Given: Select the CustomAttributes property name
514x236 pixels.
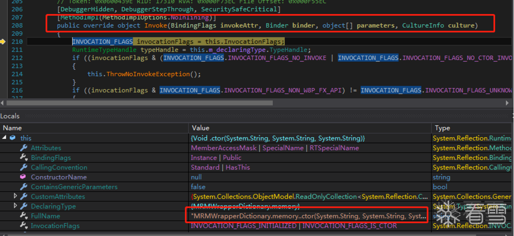Looking at the screenshot, I should click(58, 196).
